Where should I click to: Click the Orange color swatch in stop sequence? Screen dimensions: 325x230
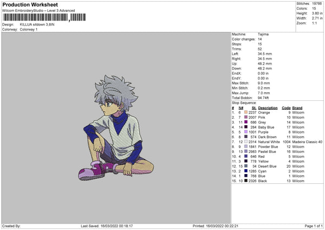point(245,112)
